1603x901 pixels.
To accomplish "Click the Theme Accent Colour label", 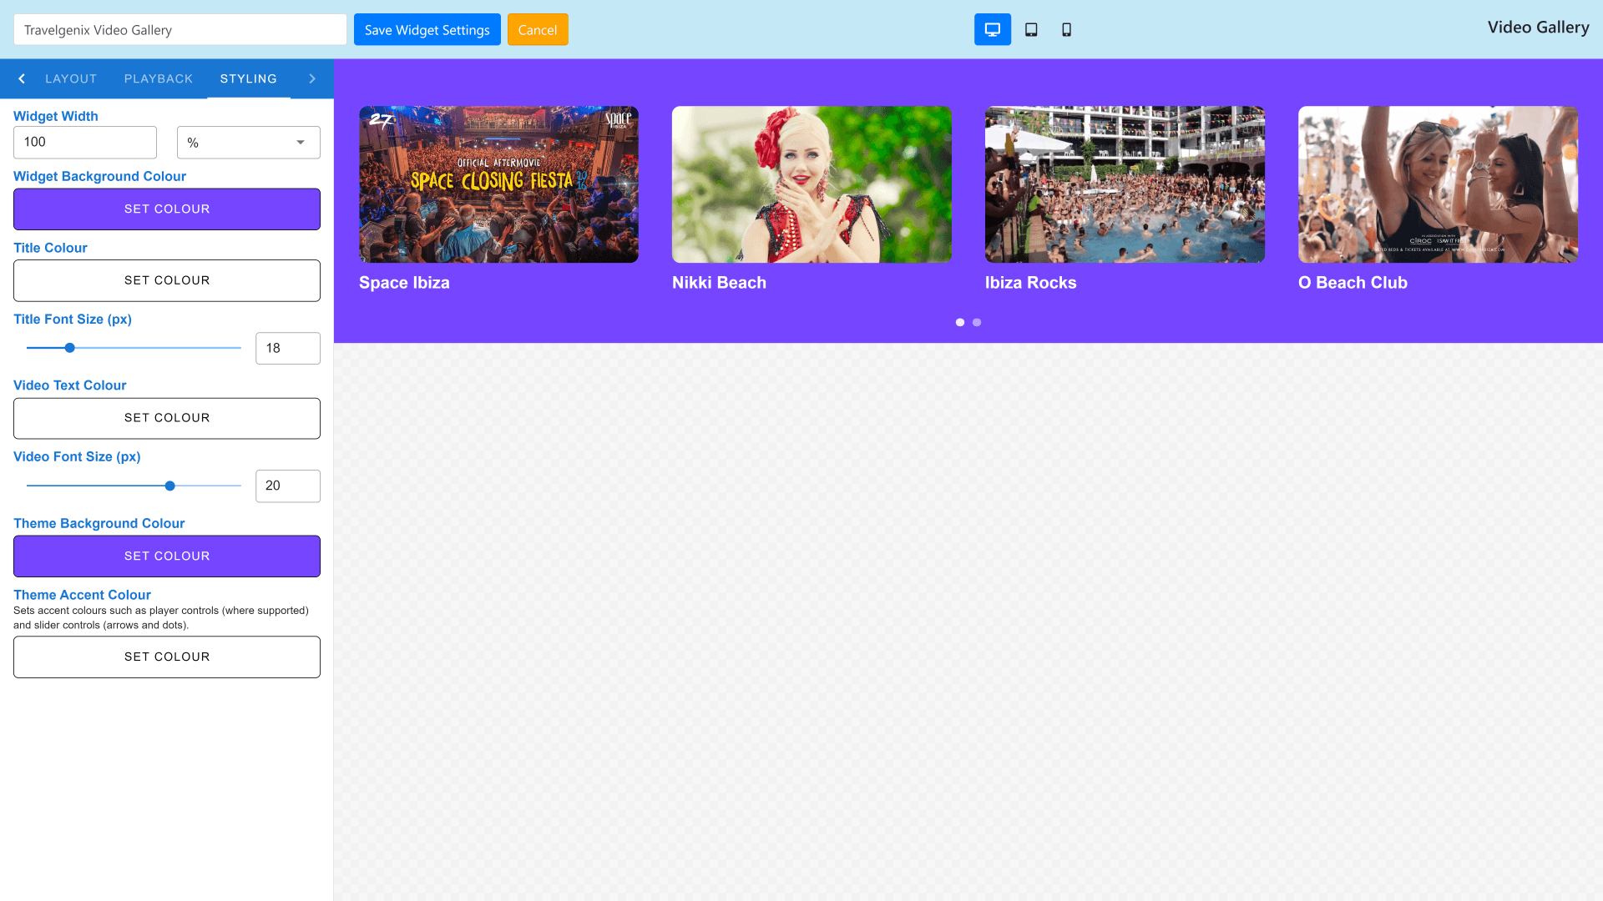I will tap(82, 595).
